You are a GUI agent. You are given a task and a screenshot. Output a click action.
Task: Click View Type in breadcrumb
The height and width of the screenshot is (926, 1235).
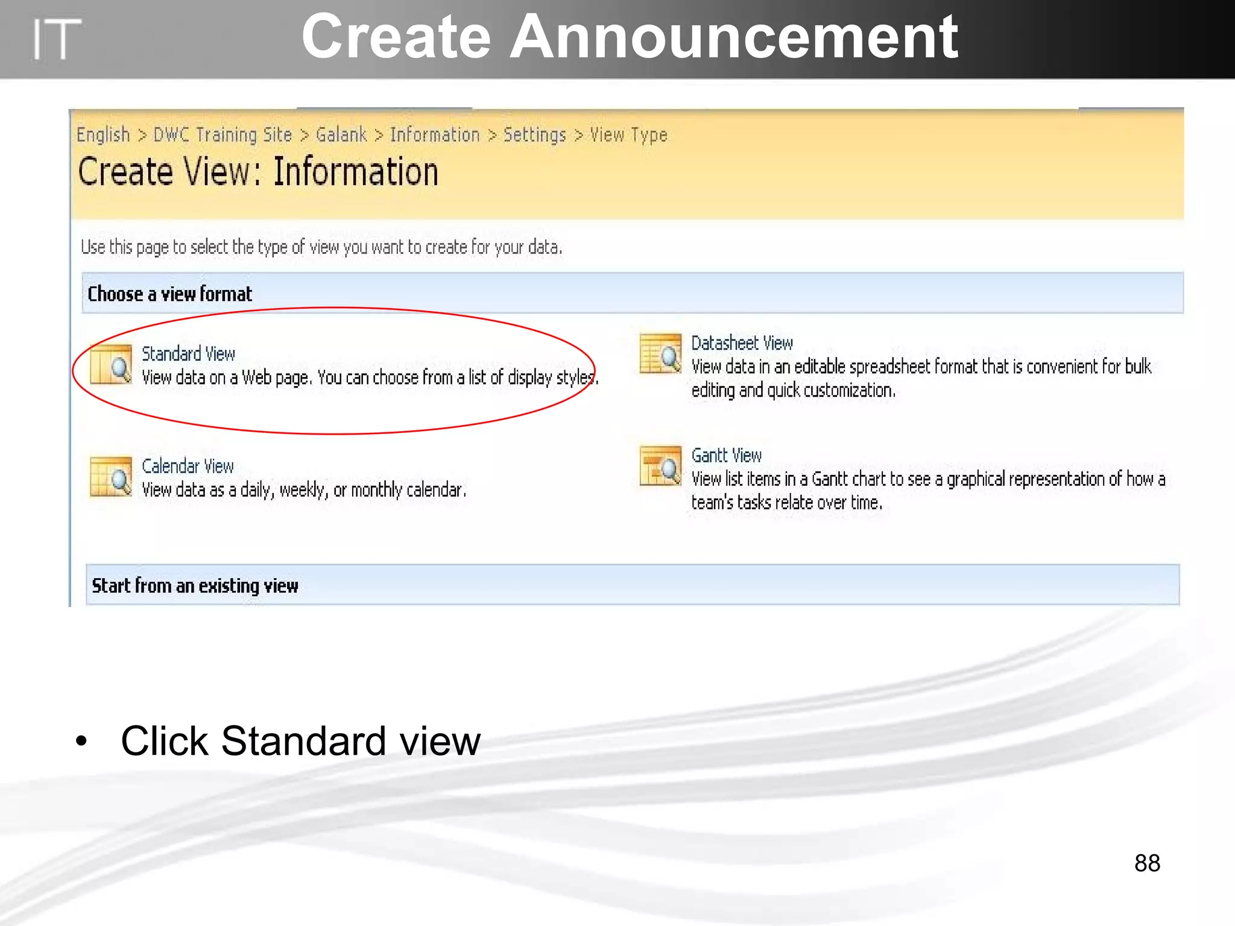coord(628,134)
